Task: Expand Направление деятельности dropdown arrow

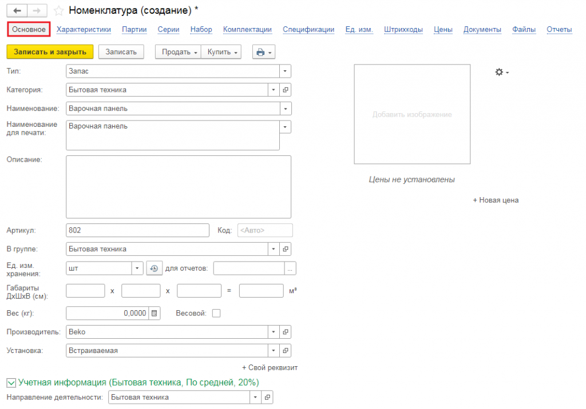Action: [255, 398]
